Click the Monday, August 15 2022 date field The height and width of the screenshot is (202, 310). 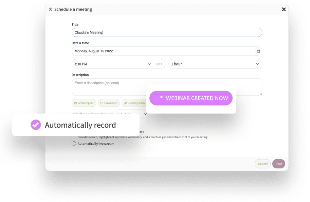pyautogui.click(x=163, y=51)
